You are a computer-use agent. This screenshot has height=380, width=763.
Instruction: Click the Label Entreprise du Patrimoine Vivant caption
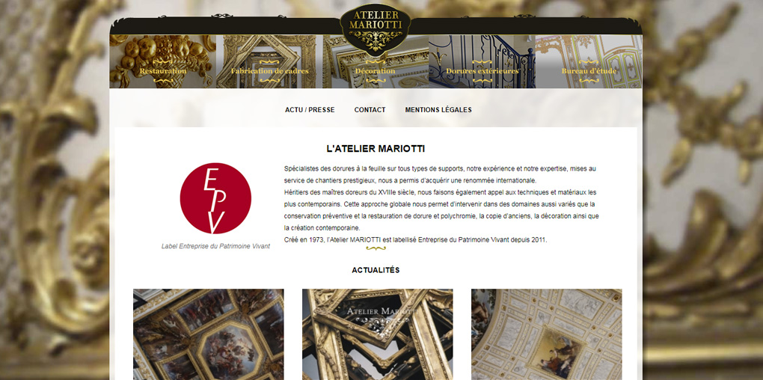[x=215, y=246]
